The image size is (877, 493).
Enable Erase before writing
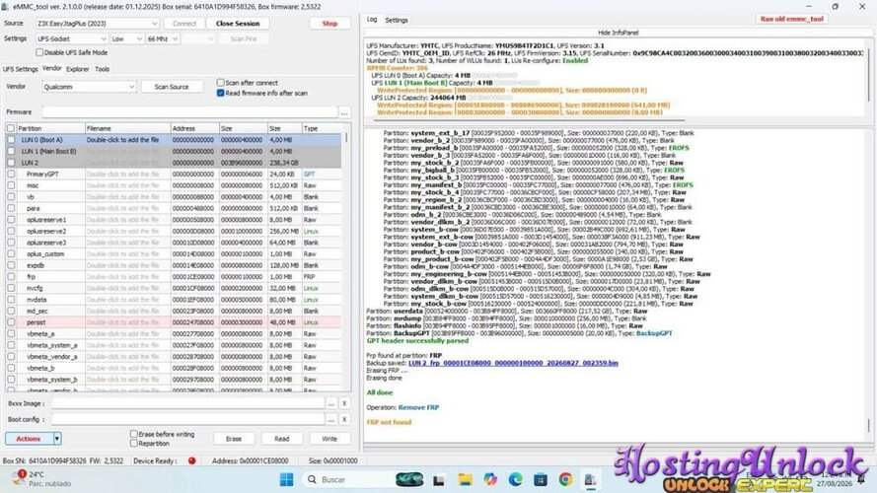point(134,434)
